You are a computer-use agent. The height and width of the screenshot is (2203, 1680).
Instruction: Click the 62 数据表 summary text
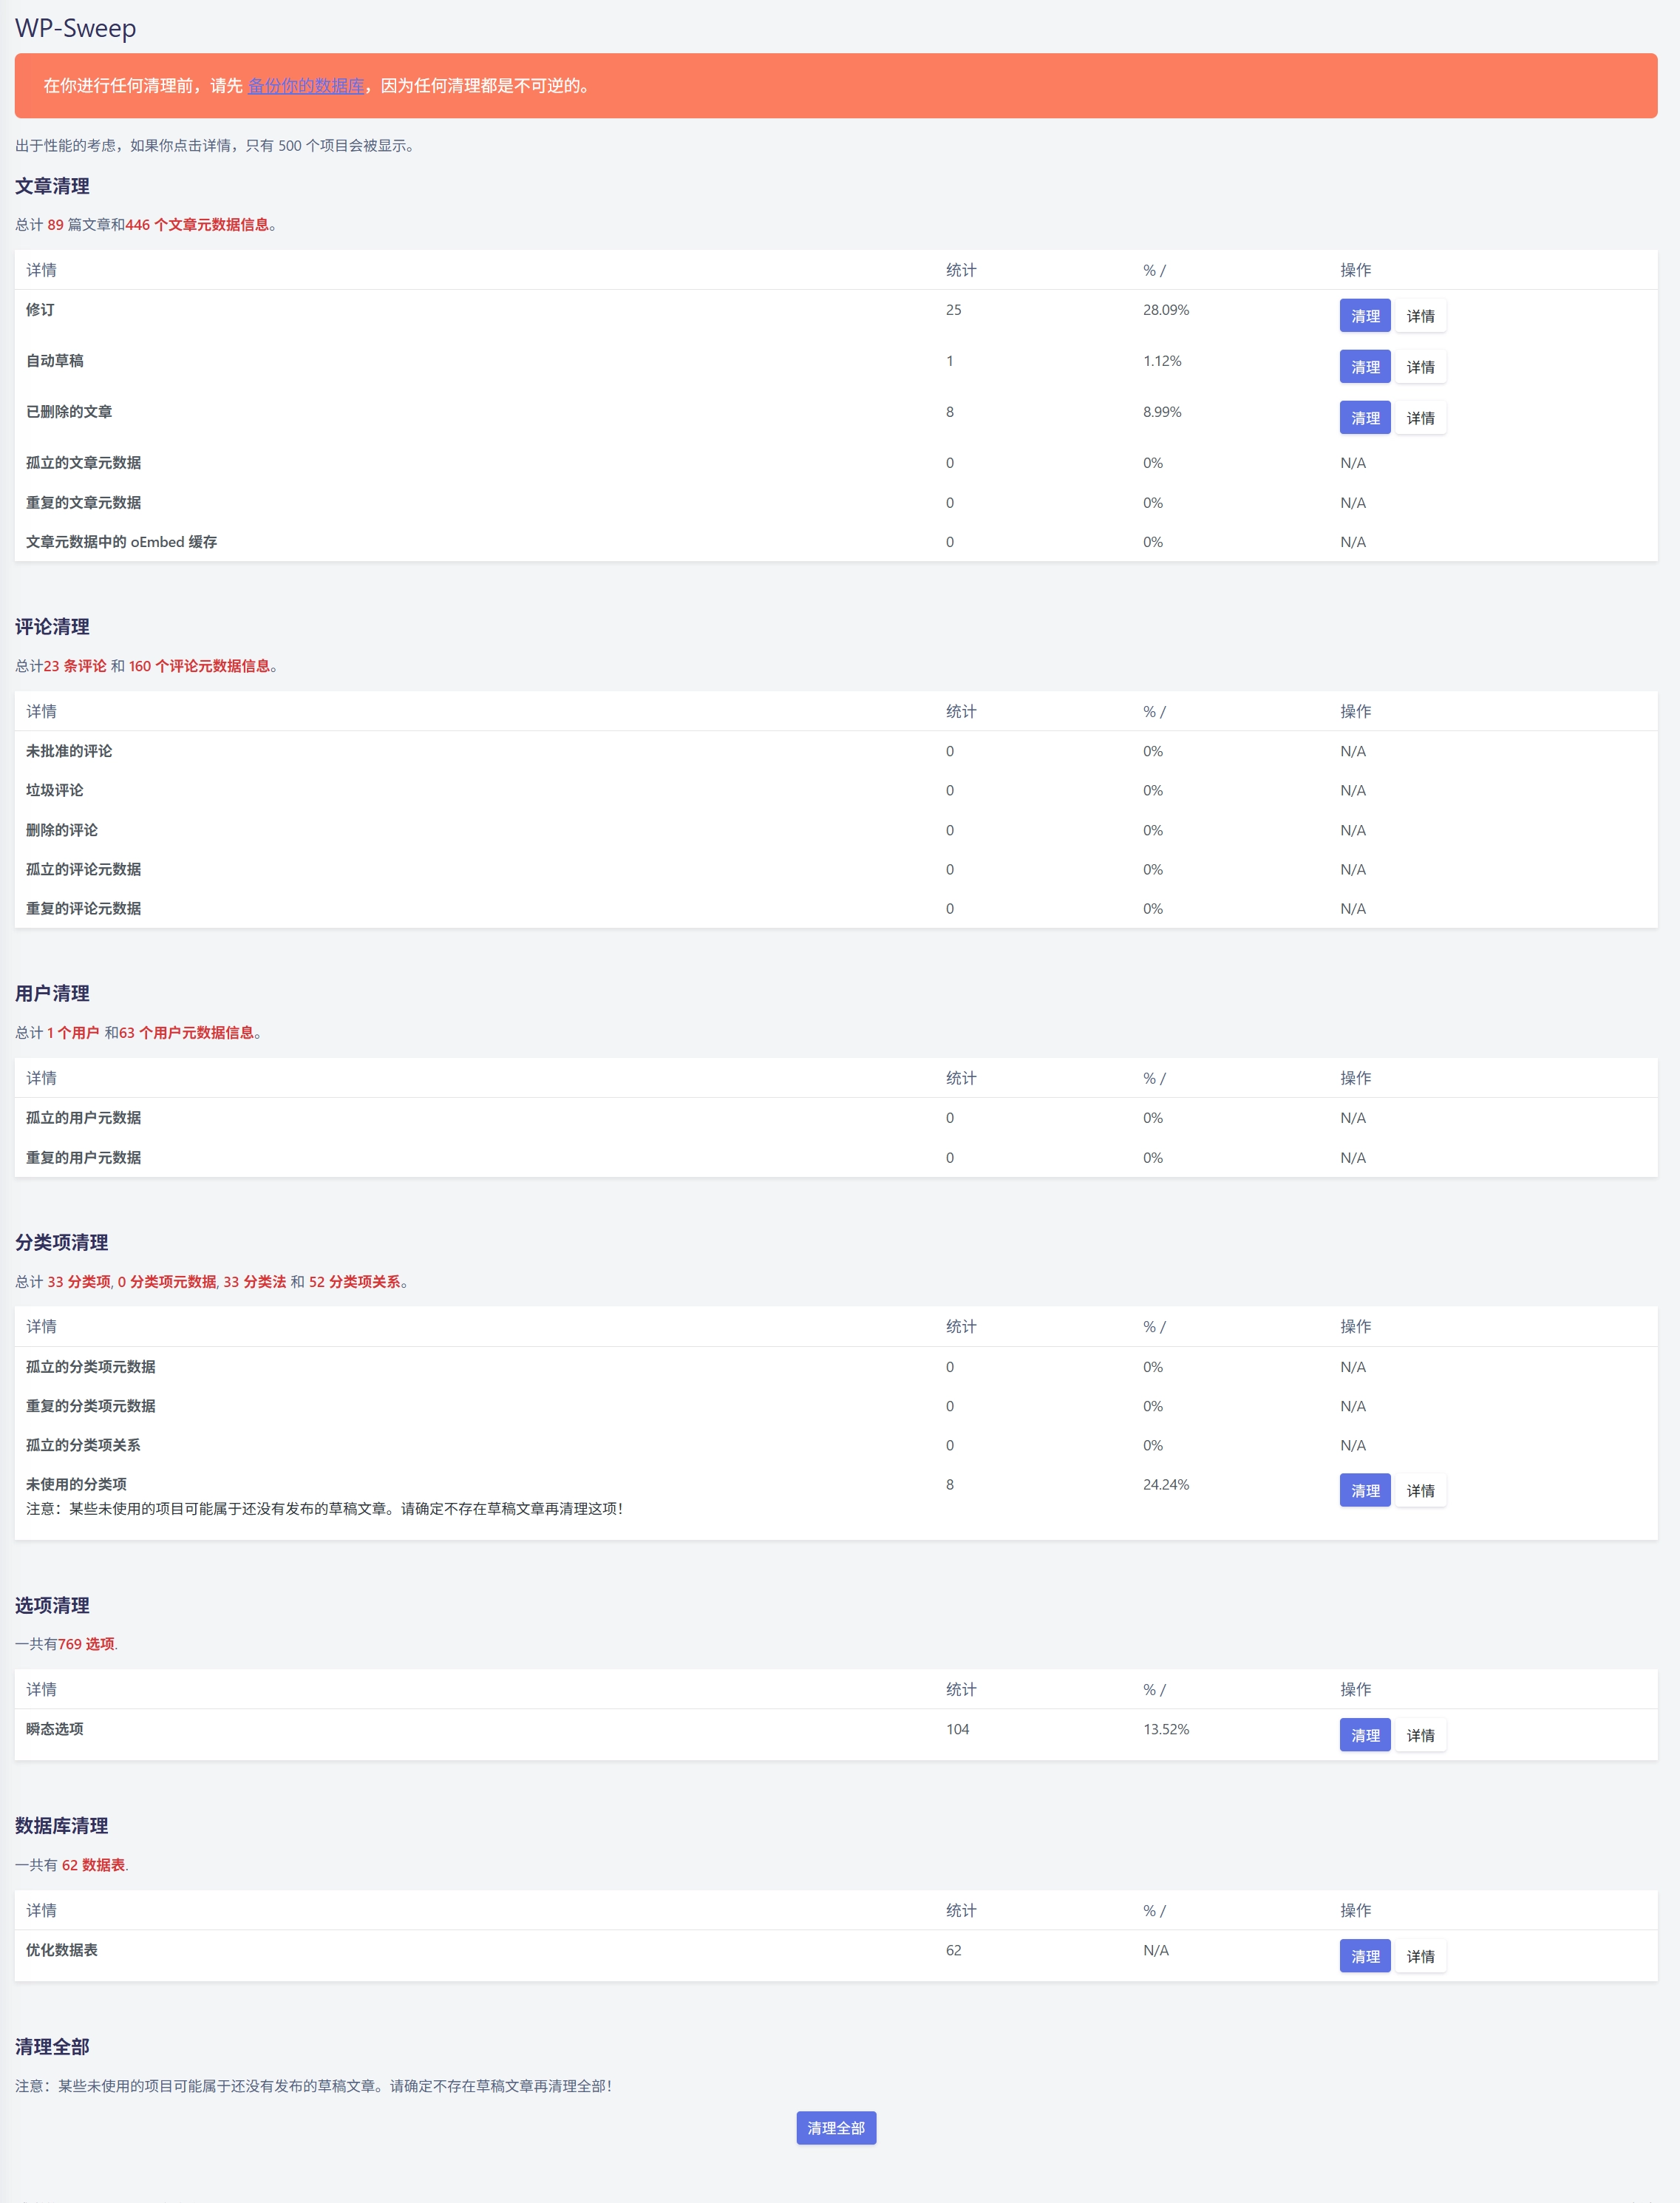pos(93,1865)
